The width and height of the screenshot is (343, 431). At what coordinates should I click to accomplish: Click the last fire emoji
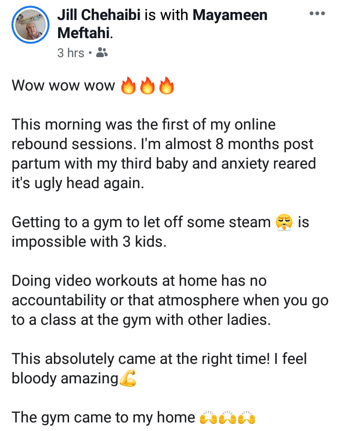[x=166, y=85]
